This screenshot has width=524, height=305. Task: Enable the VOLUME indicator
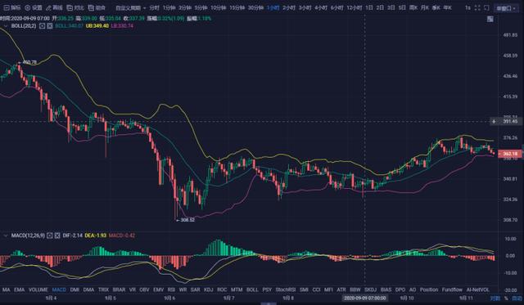coord(38,289)
